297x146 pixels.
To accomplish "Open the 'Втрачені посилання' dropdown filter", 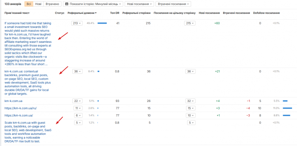I will click(173, 4).
